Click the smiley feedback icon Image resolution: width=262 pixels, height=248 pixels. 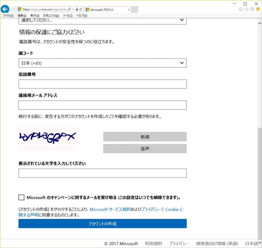click(258, 9)
